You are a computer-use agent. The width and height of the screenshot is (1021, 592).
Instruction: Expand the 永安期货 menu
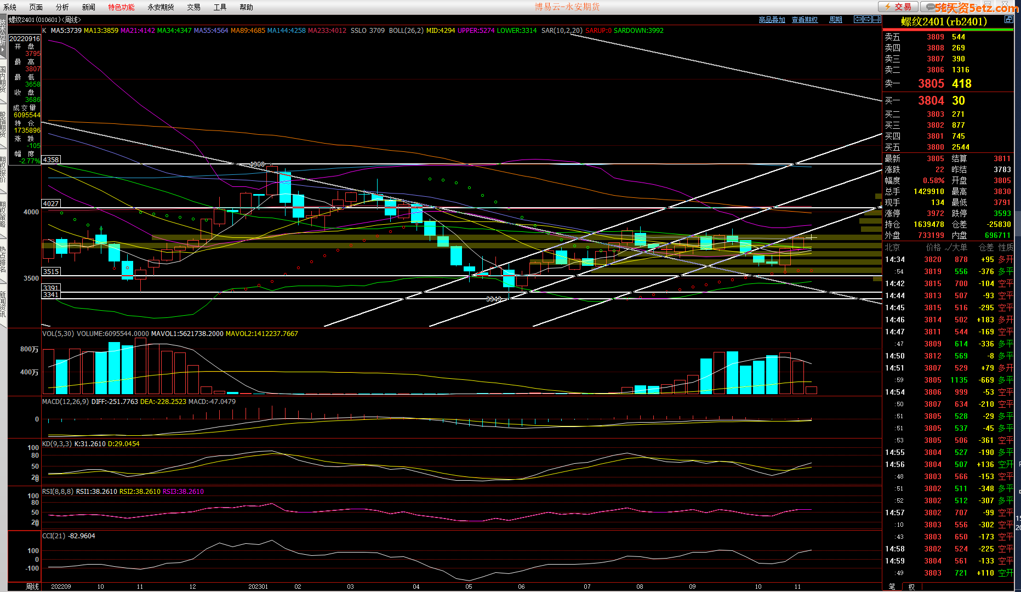161,7
